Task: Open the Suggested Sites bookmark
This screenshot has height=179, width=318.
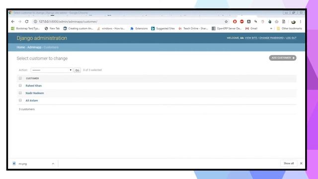Action: click(163, 29)
